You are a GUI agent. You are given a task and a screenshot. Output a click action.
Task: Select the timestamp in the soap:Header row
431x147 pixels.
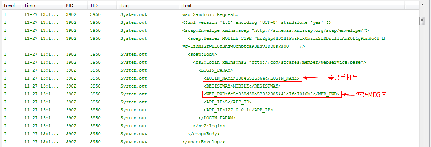41,38
